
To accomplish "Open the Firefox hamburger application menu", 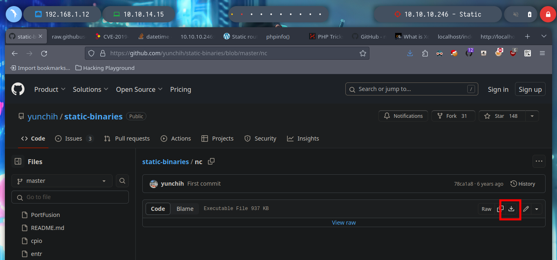I will coord(542,53).
